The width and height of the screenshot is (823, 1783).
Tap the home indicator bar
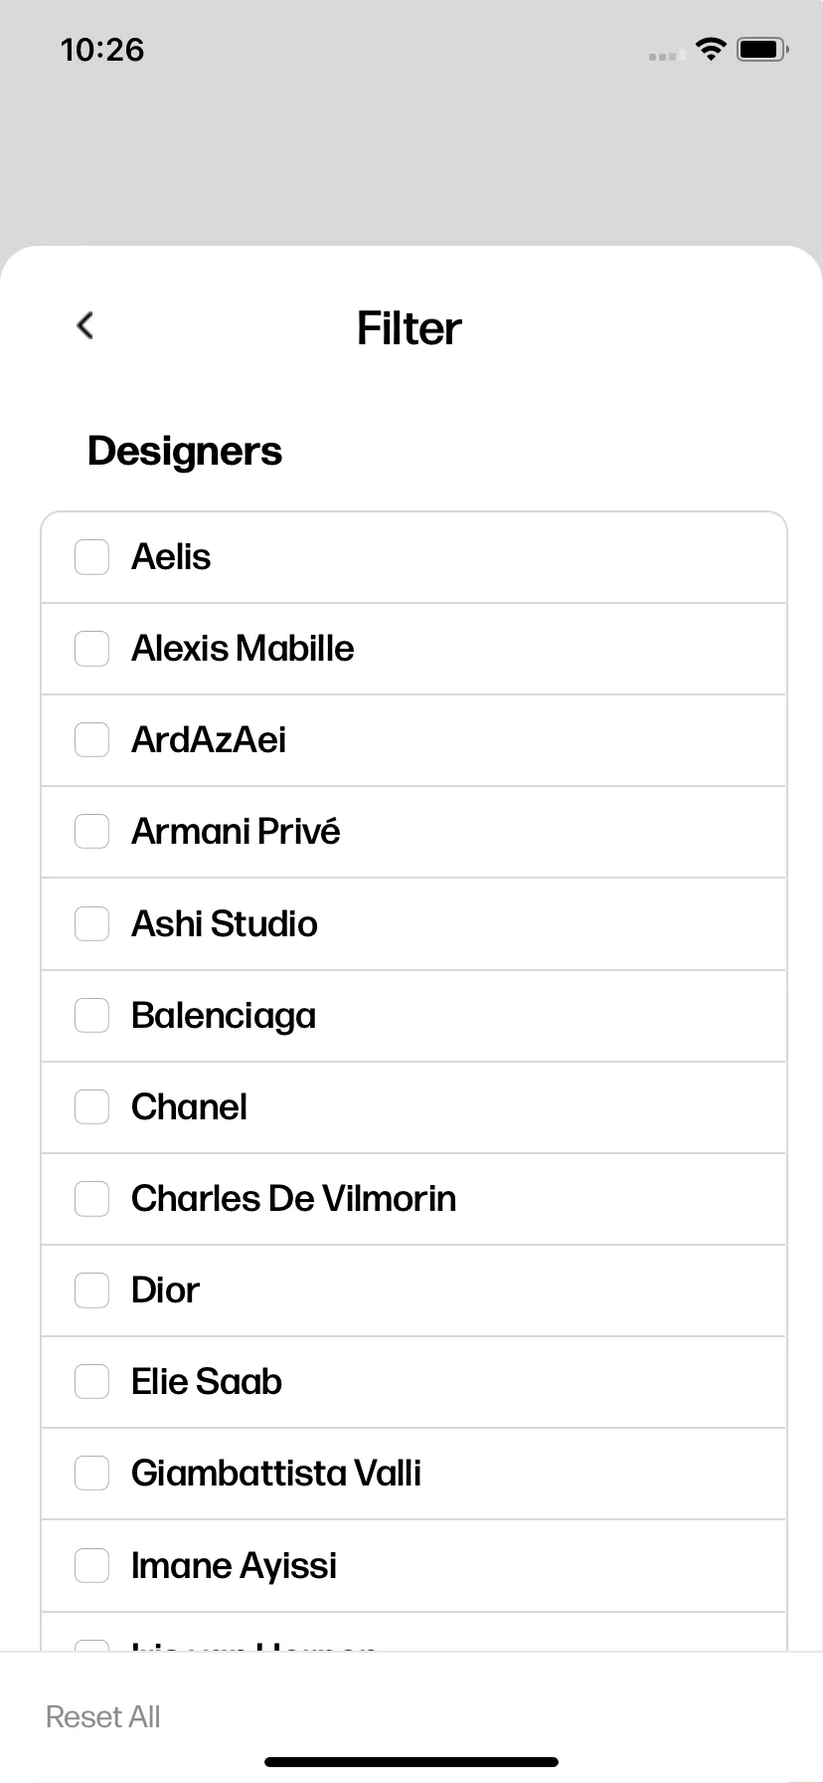[x=411, y=1762]
